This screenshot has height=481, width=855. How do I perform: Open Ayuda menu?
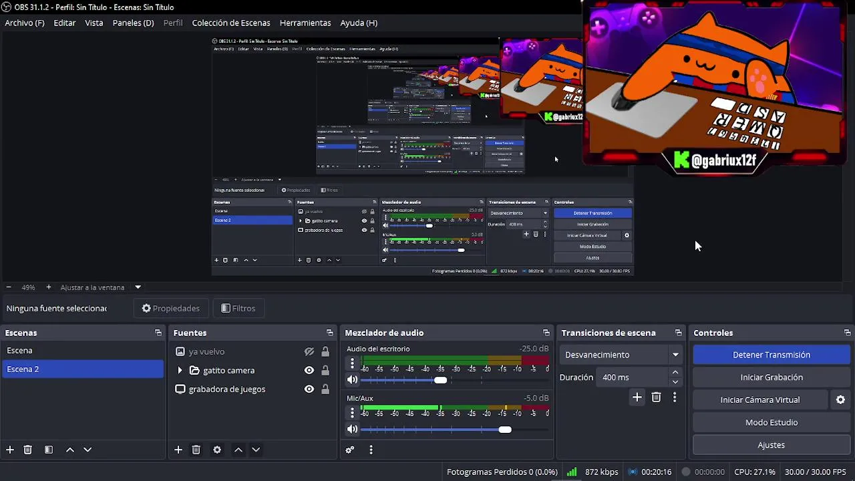359,23
